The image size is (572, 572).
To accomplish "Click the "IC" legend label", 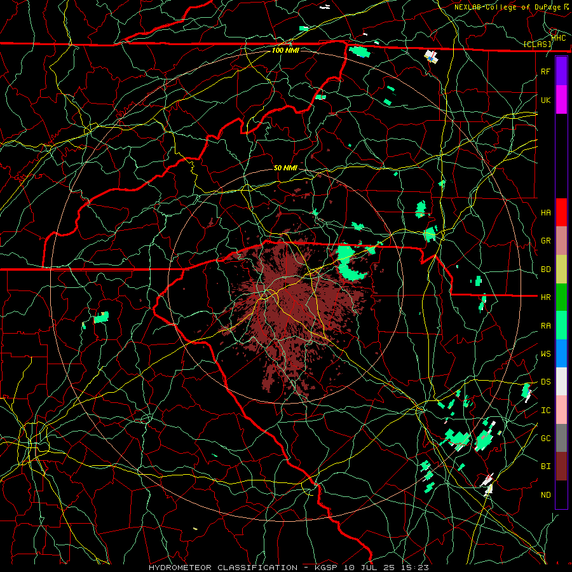I will pos(545,411).
